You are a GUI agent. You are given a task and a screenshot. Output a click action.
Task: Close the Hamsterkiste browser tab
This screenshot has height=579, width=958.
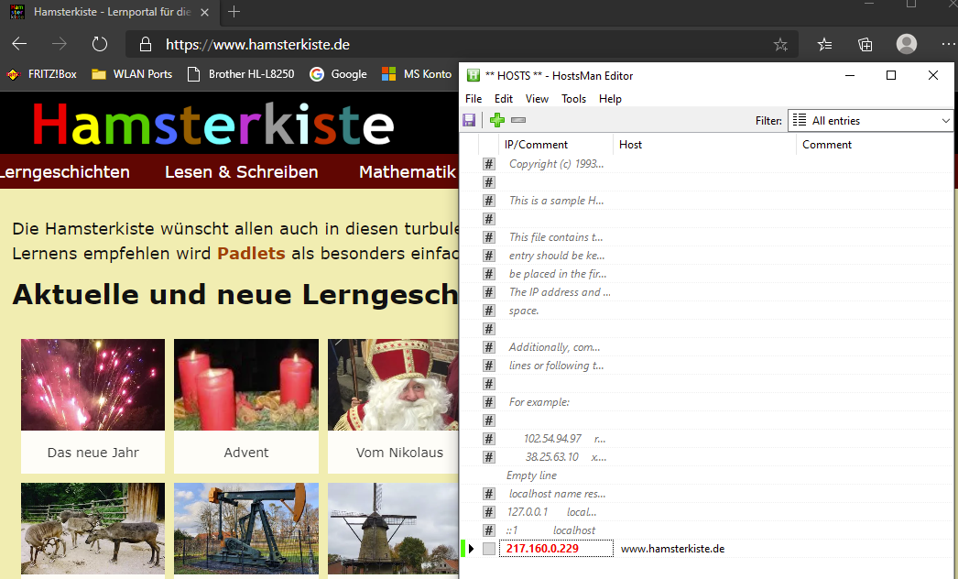(204, 12)
